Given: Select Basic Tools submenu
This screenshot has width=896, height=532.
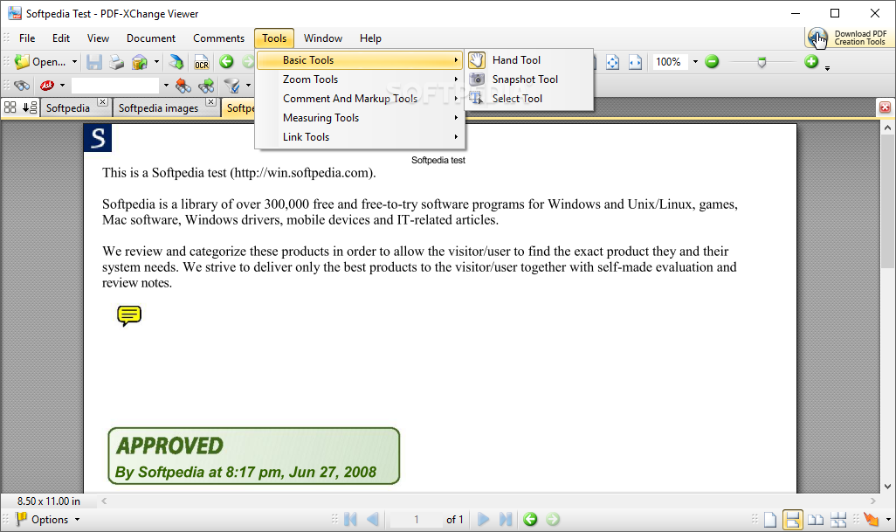Looking at the screenshot, I should (x=360, y=60).
